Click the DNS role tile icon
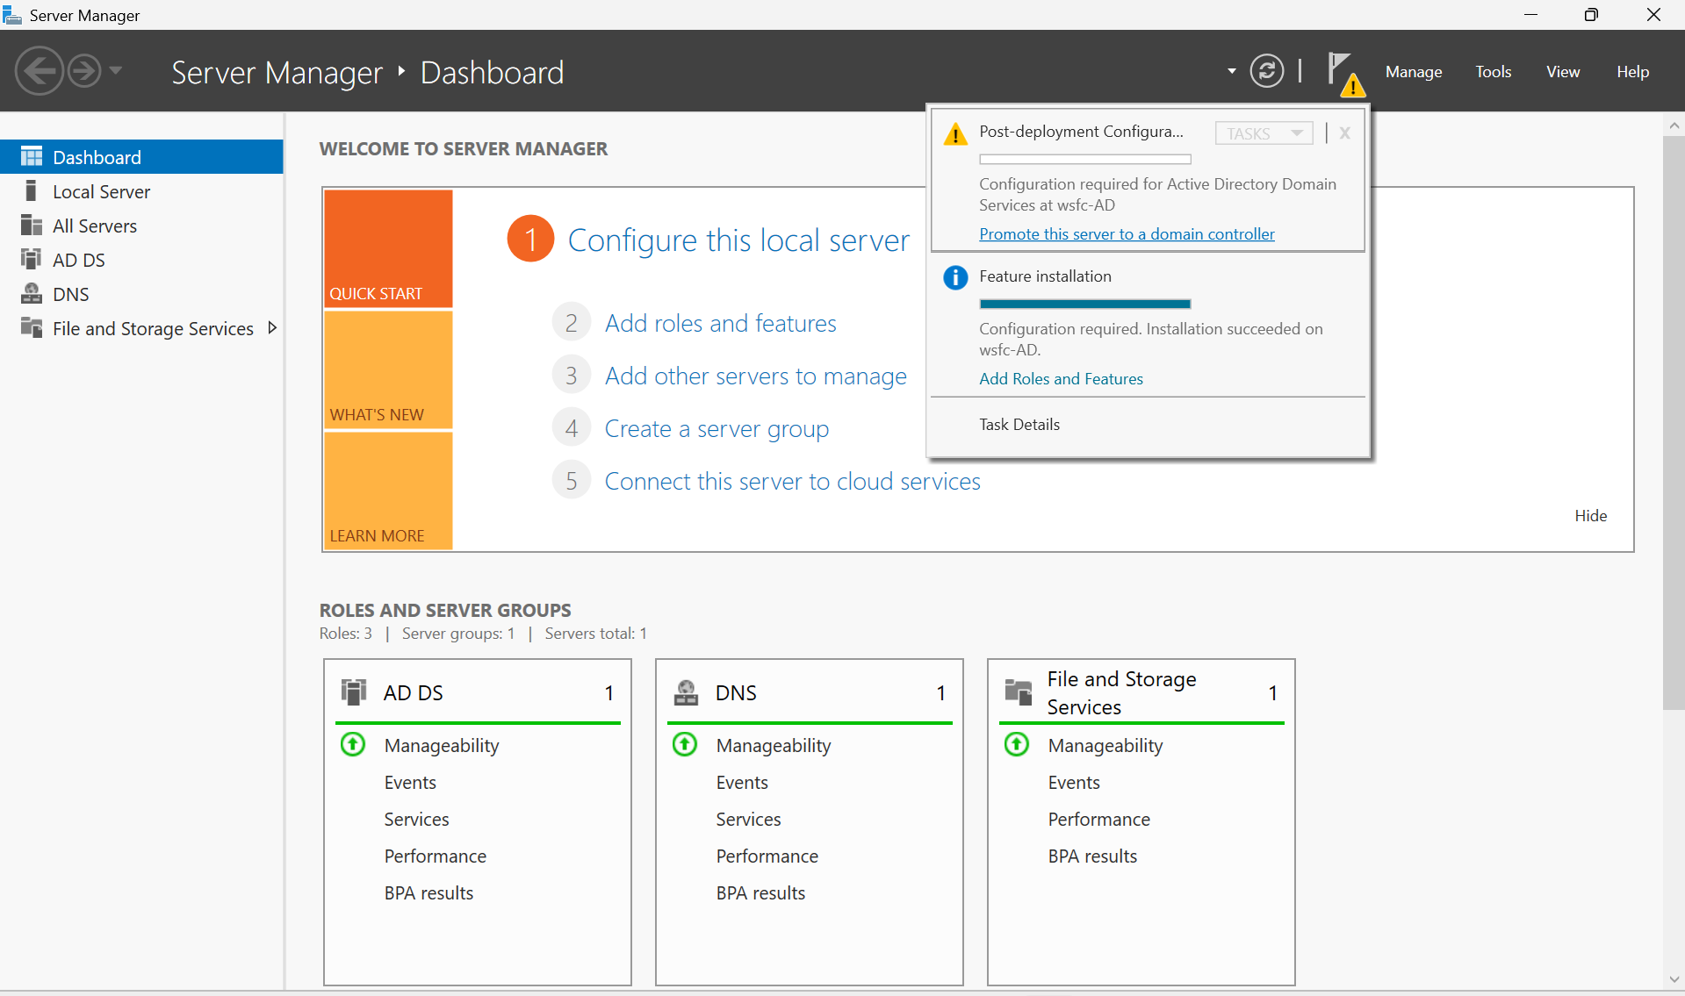This screenshot has height=996, width=1685. pyautogui.click(x=686, y=692)
